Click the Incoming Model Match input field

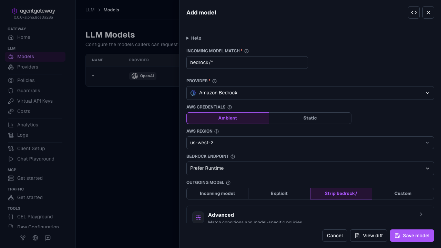[x=247, y=62]
